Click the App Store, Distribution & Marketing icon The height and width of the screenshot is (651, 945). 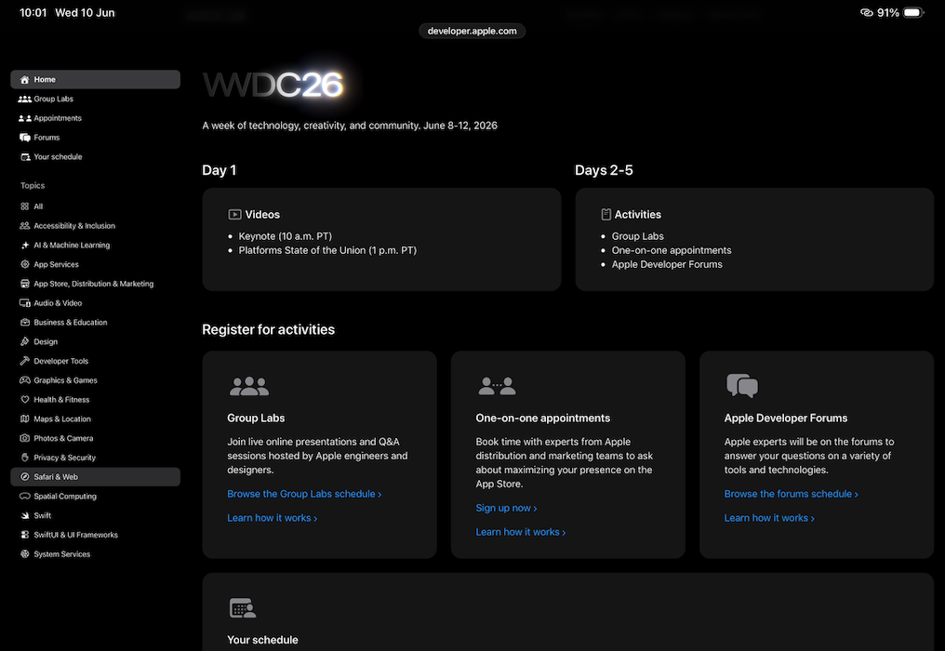pos(25,284)
